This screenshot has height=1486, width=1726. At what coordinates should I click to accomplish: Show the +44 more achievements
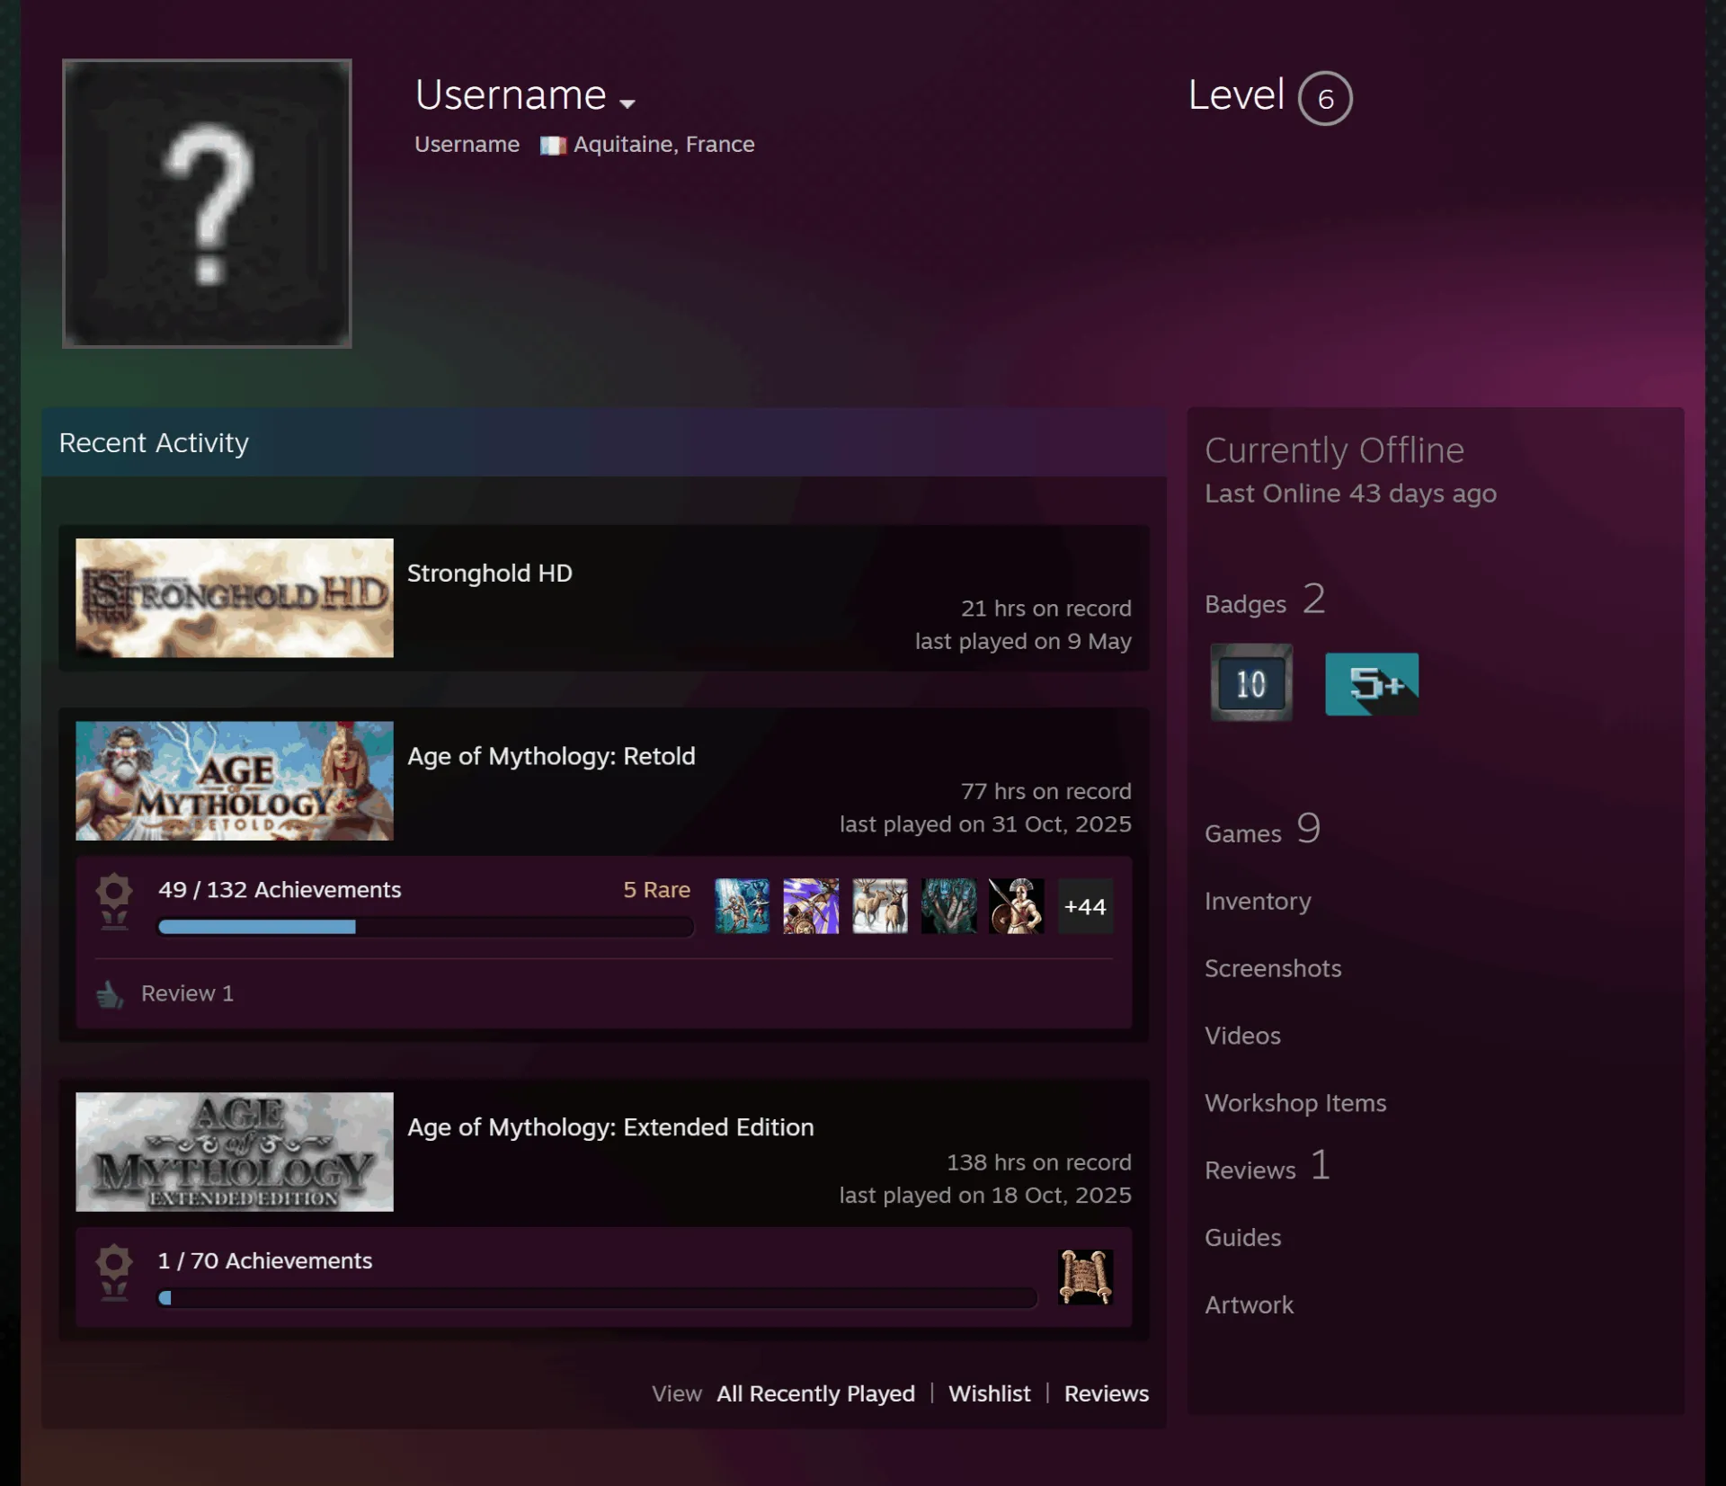(x=1085, y=906)
